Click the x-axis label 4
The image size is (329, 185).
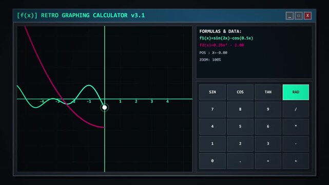167,101
